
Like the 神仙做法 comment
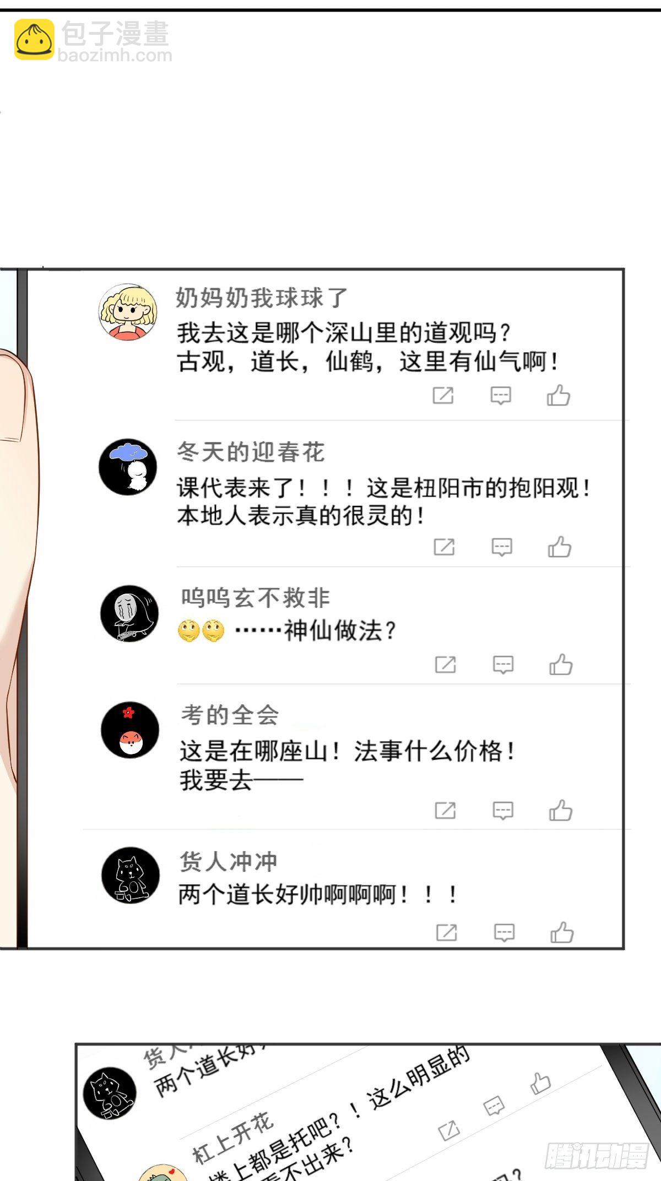pyautogui.click(x=561, y=665)
